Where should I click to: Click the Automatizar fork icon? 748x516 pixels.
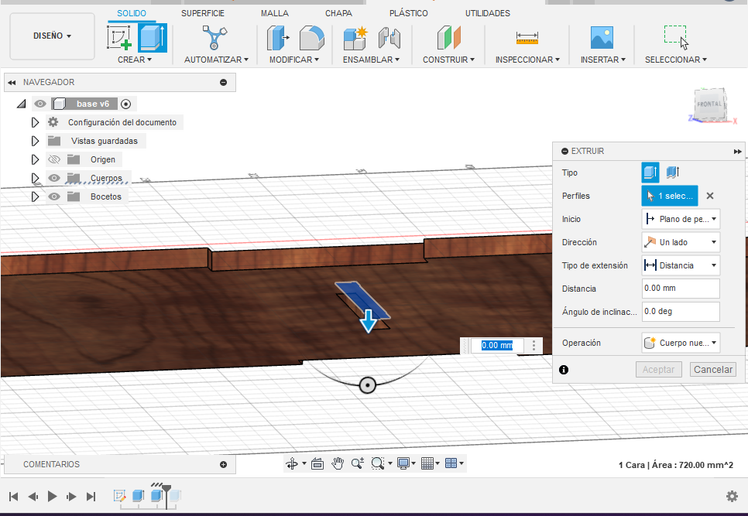(x=214, y=38)
